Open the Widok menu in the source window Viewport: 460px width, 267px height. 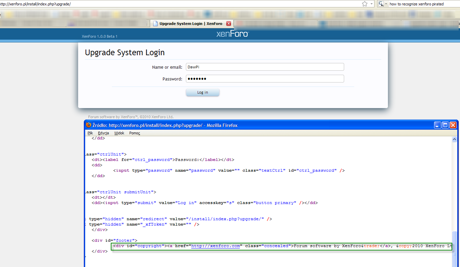119,133
